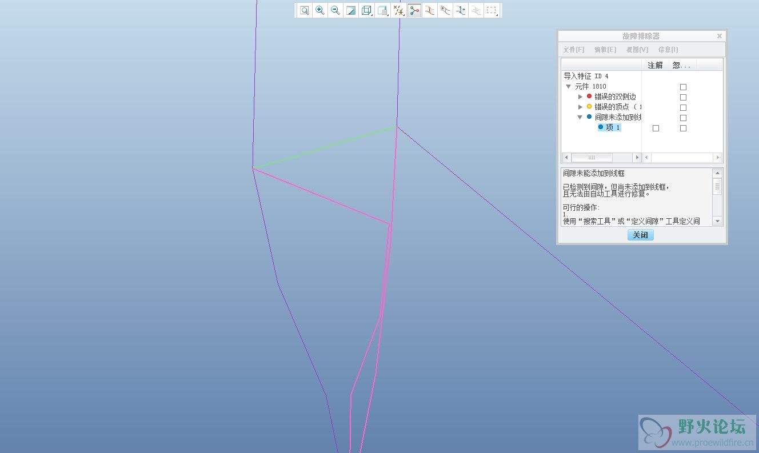Collapse the 元件 1810 tree node
The width and height of the screenshot is (759, 453).
click(x=569, y=86)
